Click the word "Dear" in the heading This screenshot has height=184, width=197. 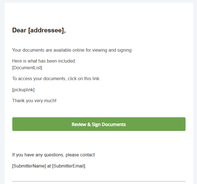tap(19, 30)
